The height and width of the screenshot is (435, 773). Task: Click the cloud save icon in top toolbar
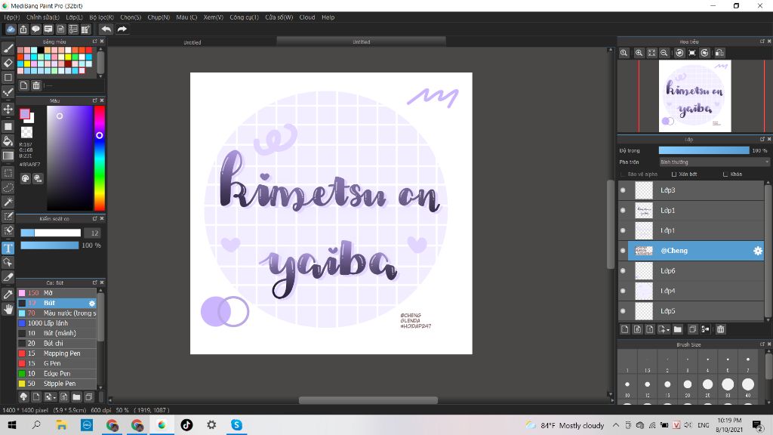click(11, 29)
